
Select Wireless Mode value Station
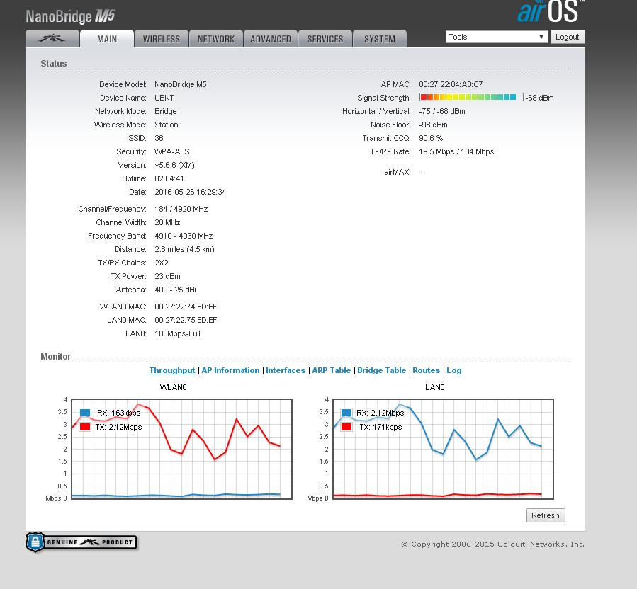(x=166, y=125)
